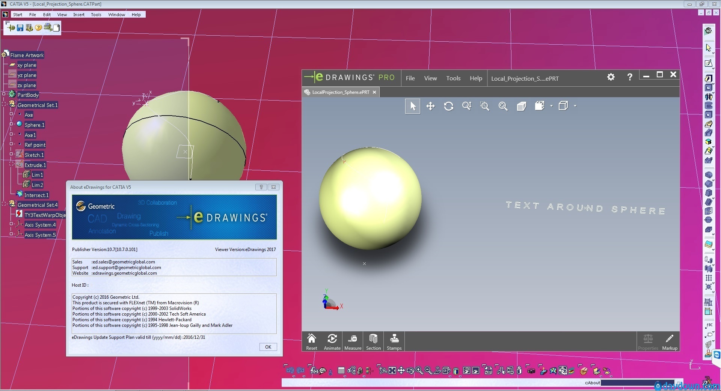Click the Redo icon in CATIA bottom toolbar

300,371
